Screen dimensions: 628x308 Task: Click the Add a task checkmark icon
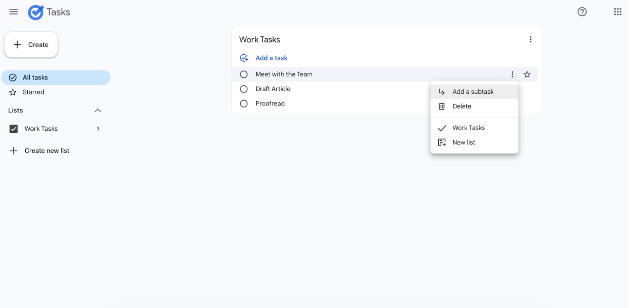click(244, 58)
